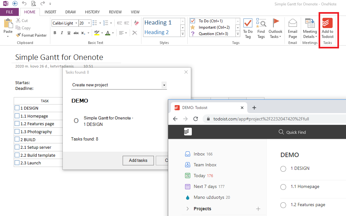Open Today list in Todoist sidebar

[200, 176]
